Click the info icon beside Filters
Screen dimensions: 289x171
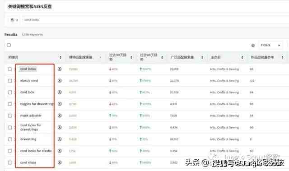click(253, 45)
